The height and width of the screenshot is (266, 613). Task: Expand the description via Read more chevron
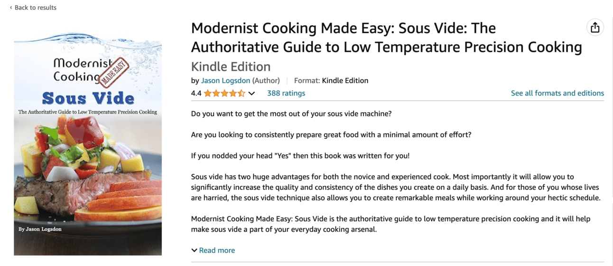pyautogui.click(x=194, y=250)
